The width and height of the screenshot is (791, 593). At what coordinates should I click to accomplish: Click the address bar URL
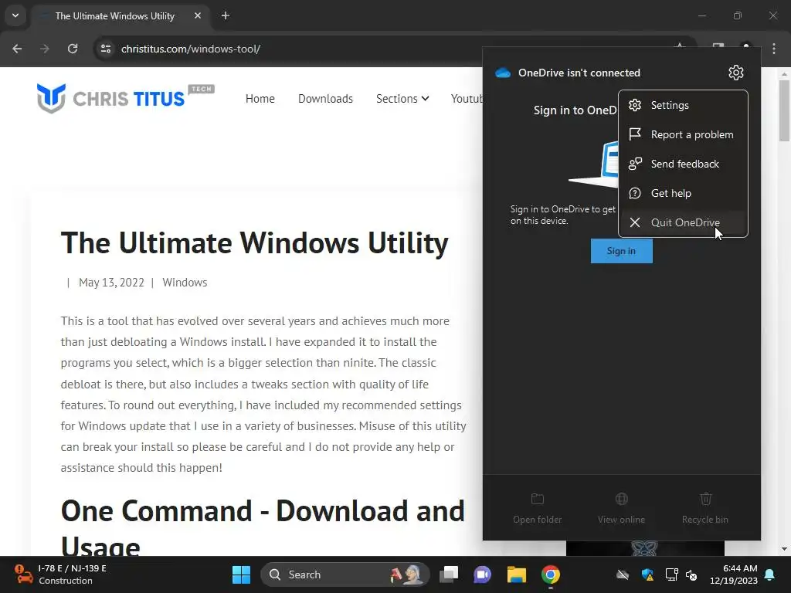coord(191,49)
